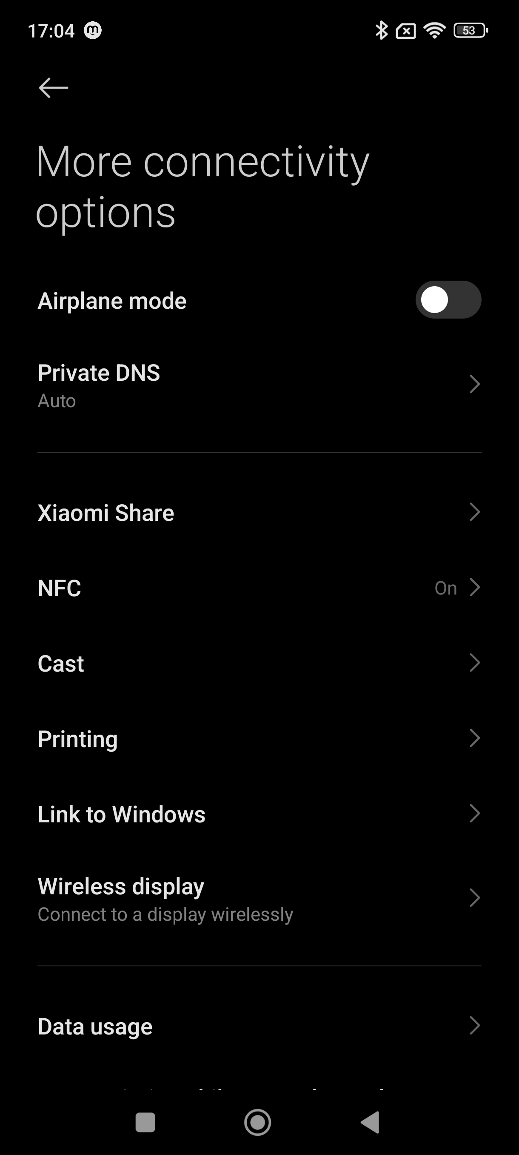Expand the Private DNS chevron
Image resolution: width=519 pixels, height=1155 pixels.
point(474,384)
